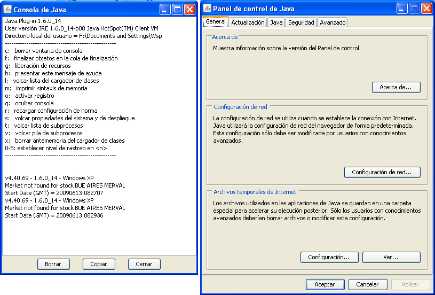Click the Ver... button
This screenshot has width=435, height=295.
[391, 257]
